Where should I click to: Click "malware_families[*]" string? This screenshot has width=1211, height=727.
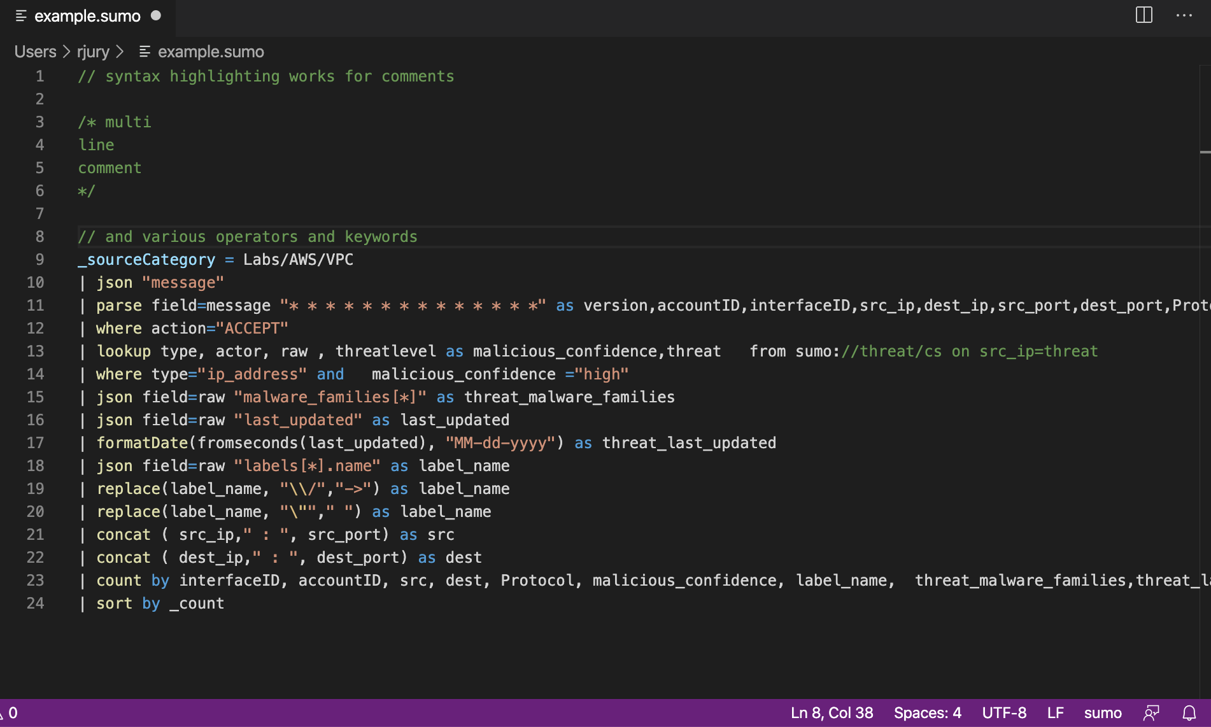point(330,397)
